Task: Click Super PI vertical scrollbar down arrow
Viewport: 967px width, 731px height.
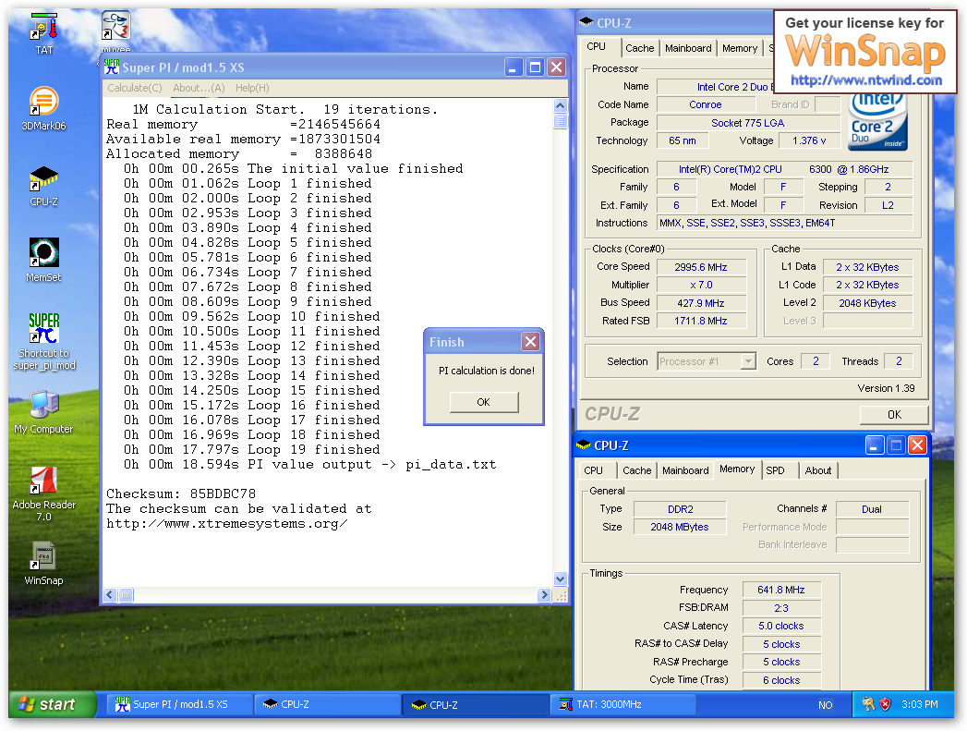Action: [x=560, y=579]
